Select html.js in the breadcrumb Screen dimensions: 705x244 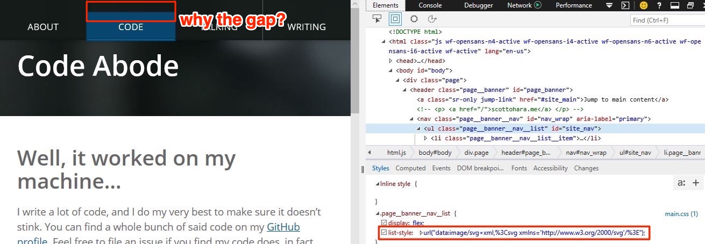click(396, 153)
